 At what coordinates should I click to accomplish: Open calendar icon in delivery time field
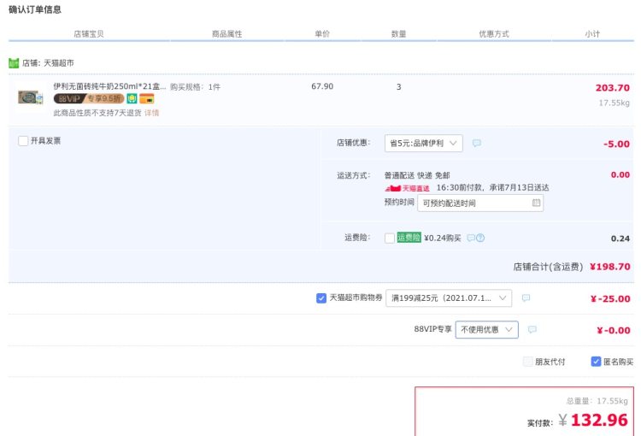point(536,203)
